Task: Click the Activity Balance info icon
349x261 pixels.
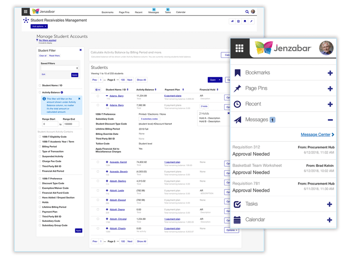Action: (62, 92)
